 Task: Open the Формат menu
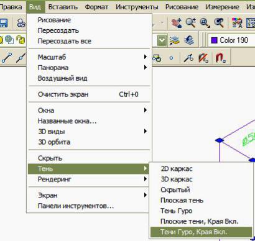point(96,7)
